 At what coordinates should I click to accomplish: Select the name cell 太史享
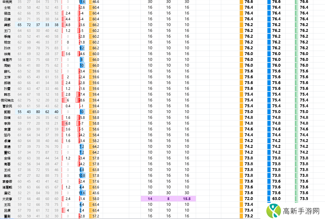pyautogui.click(x=7, y=199)
